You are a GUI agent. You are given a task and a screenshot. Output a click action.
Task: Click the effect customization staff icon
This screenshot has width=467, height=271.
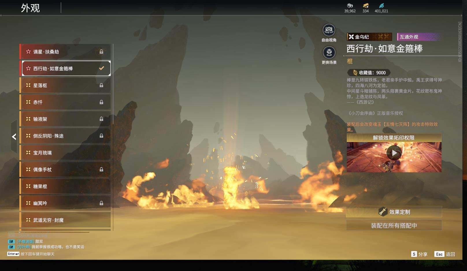pyautogui.click(x=383, y=212)
